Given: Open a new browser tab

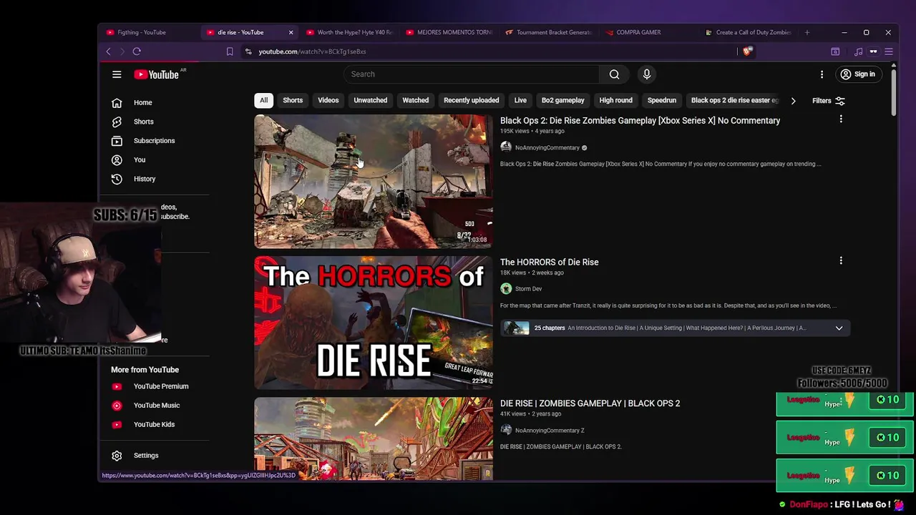Looking at the screenshot, I should point(807,32).
